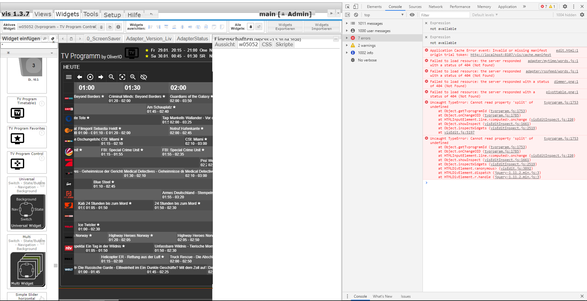The width and height of the screenshot is (587, 301).
Task: Select the CSS properties tab
Action: pos(267,44)
